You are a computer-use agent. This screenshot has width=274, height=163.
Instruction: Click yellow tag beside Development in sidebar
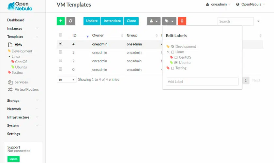point(9,51)
